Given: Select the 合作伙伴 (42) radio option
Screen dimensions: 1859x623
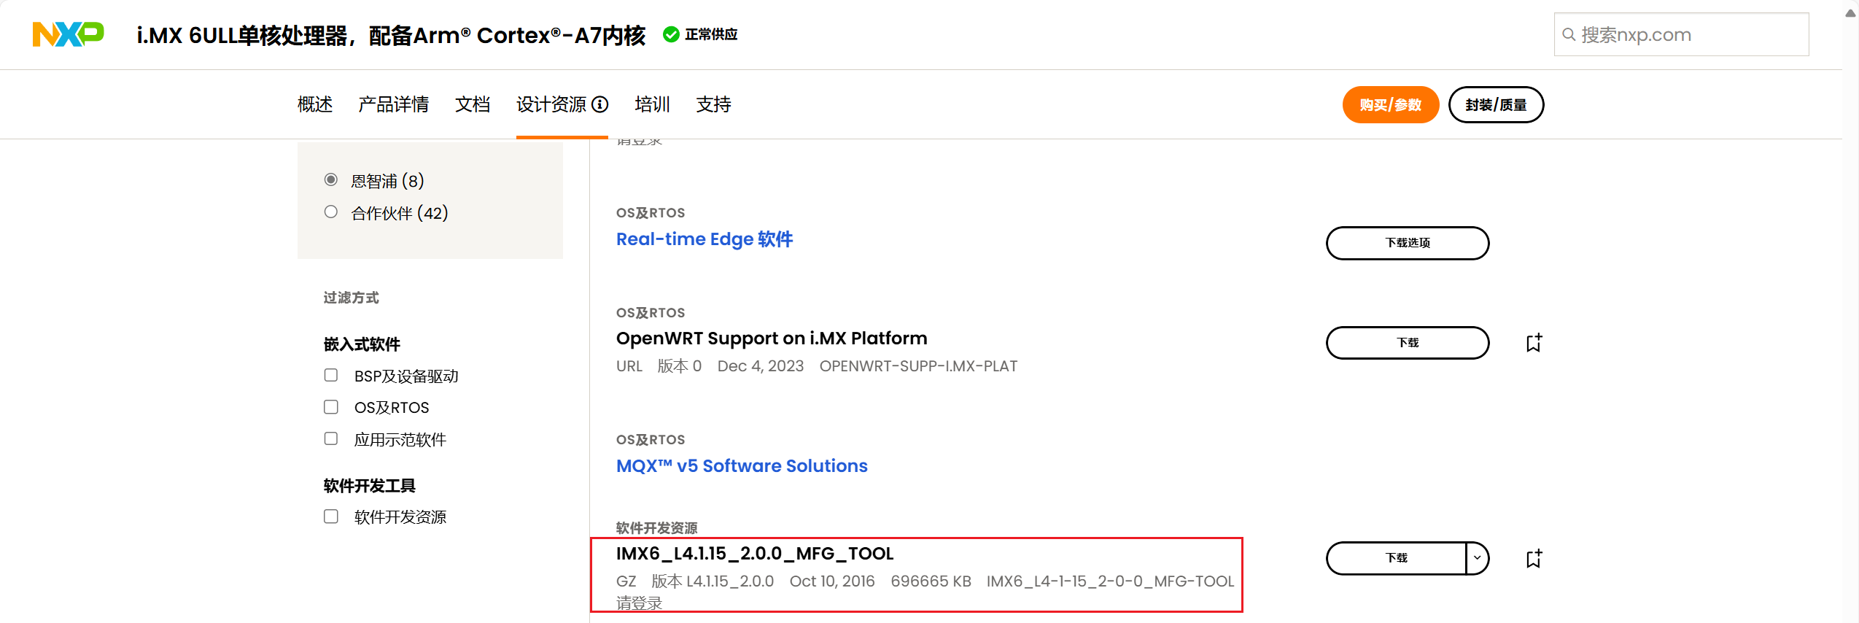Looking at the screenshot, I should click(x=331, y=212).
